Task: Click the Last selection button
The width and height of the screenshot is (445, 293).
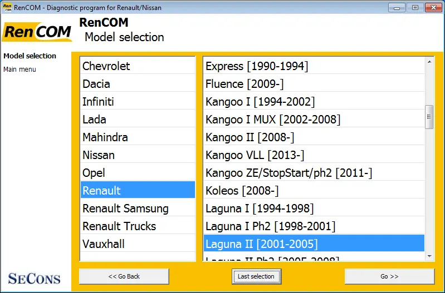Action: [256, 276]
